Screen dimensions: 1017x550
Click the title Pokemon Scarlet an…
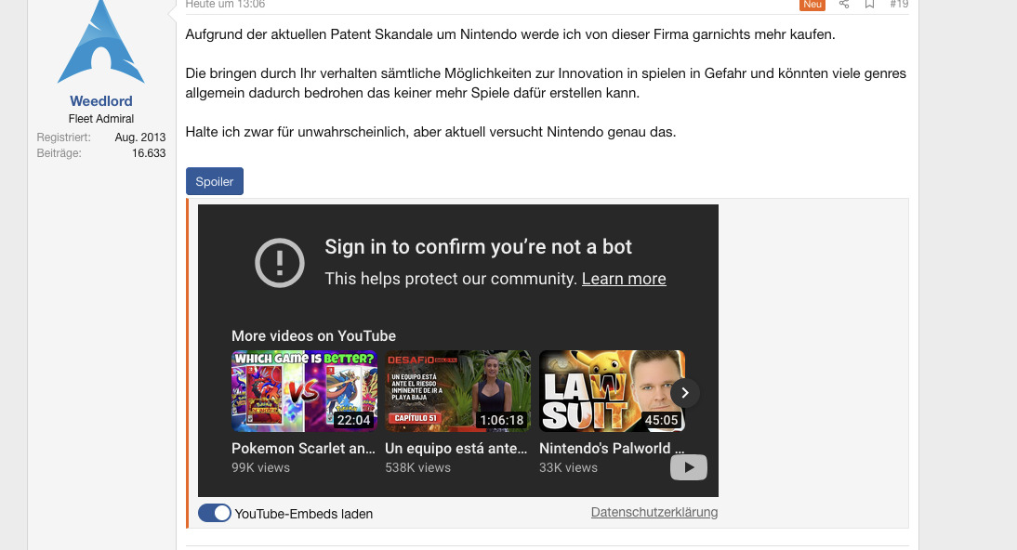(x=304, y=448)
